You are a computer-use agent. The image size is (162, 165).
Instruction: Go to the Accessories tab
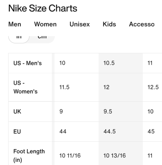[x=142, y=24]
